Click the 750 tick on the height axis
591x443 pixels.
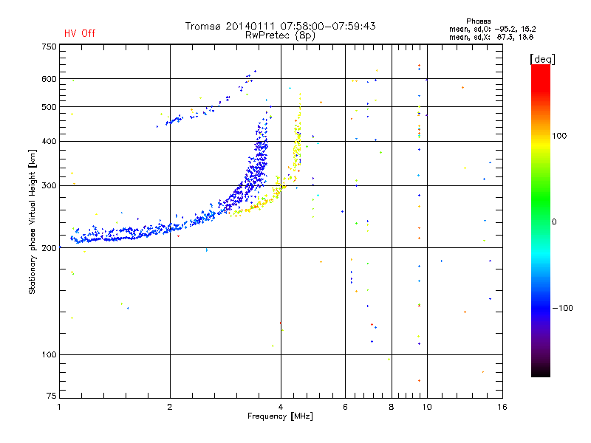click(x=49, y=47)
